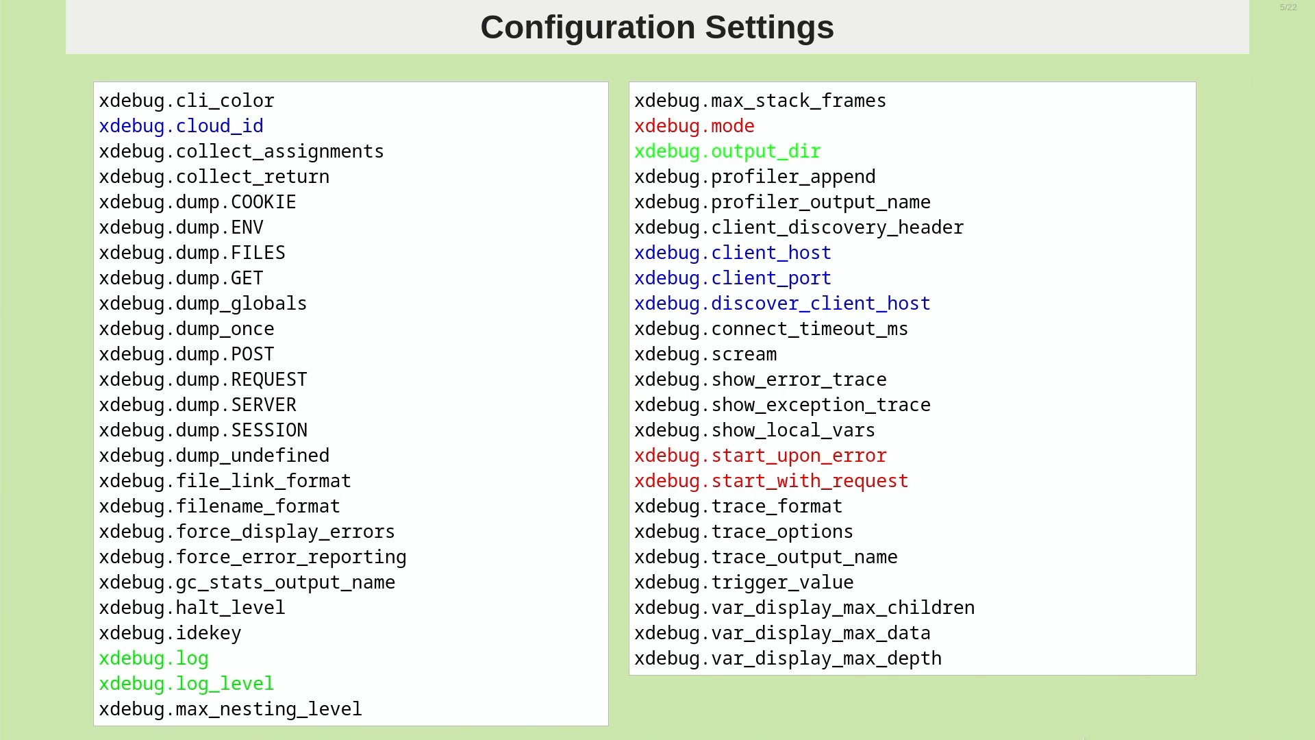
Task: Select xdebug.max_stack_frames line
Action: coord(760,101)
